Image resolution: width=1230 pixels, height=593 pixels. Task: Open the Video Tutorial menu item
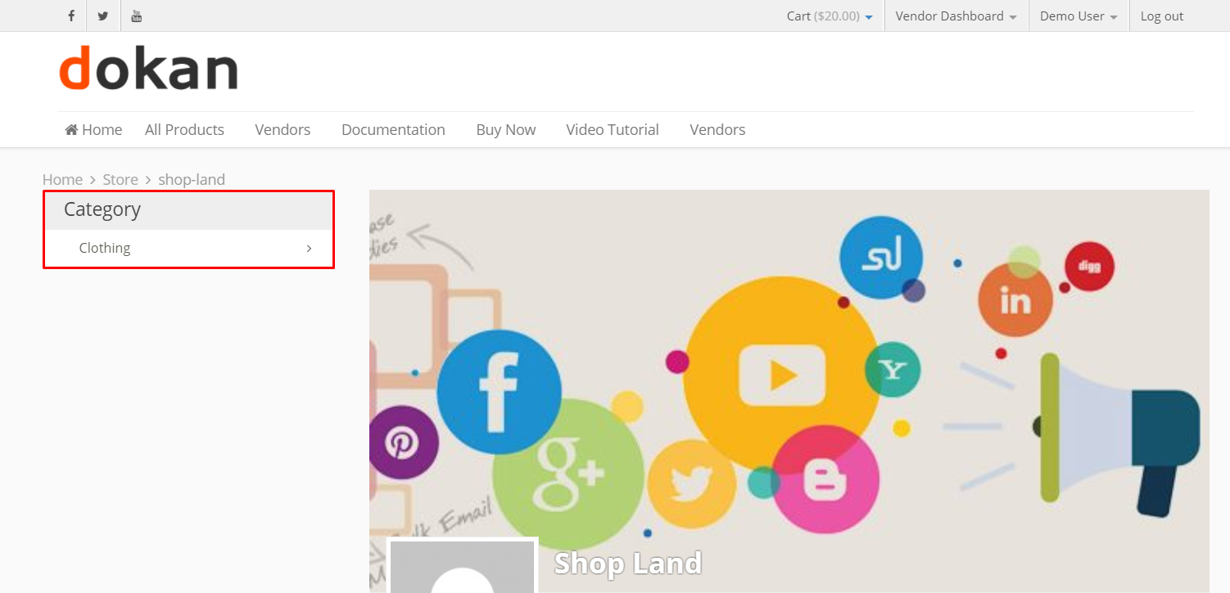coord(613,130)
